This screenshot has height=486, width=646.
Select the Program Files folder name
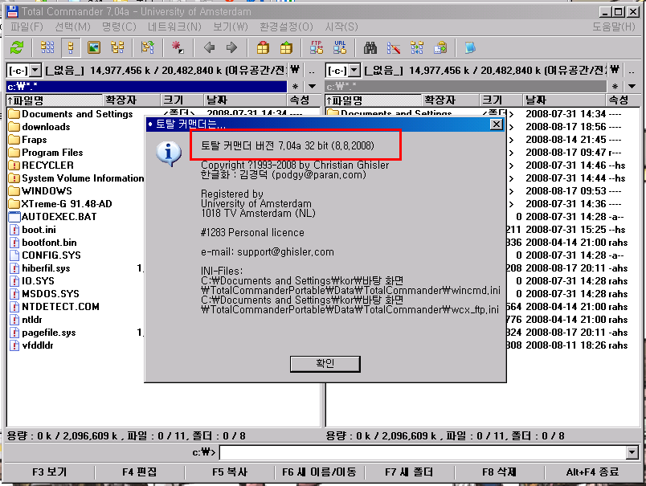click(52, 153)
